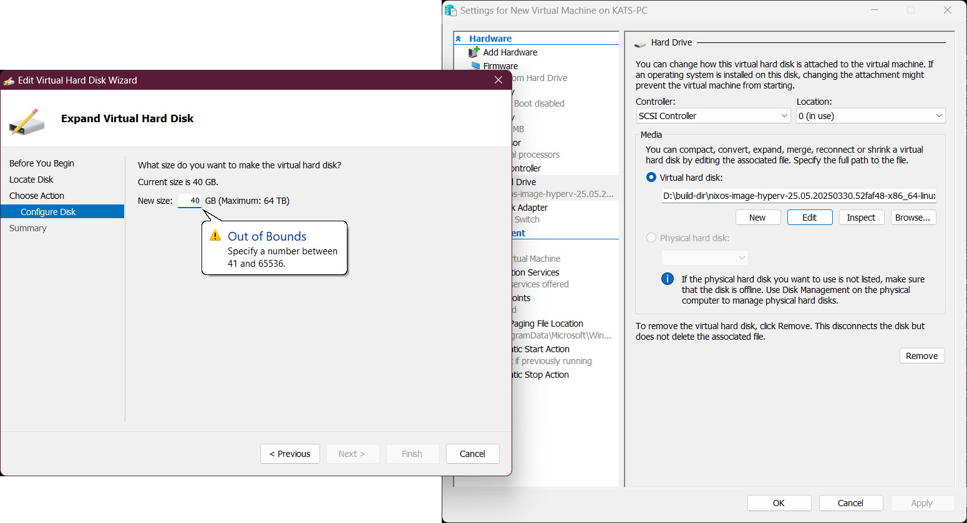Screen dimensions: 967x523
Task: Click the Out of Bounds warning icon
Action: pos(215,236)
